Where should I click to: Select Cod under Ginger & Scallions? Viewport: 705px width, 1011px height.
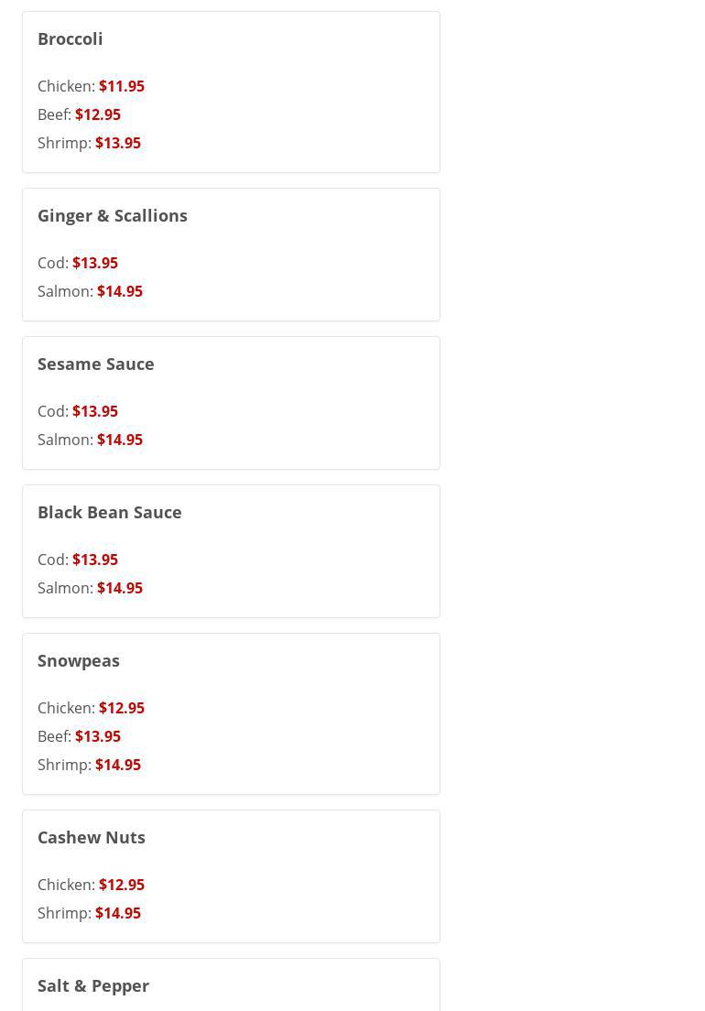pyautogui.click(x=78, y=263)
